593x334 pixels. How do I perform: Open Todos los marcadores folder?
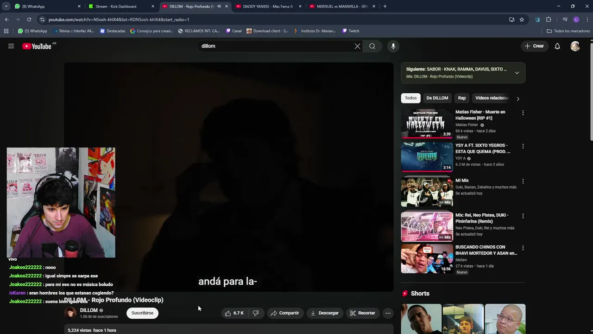coord(568,31)
